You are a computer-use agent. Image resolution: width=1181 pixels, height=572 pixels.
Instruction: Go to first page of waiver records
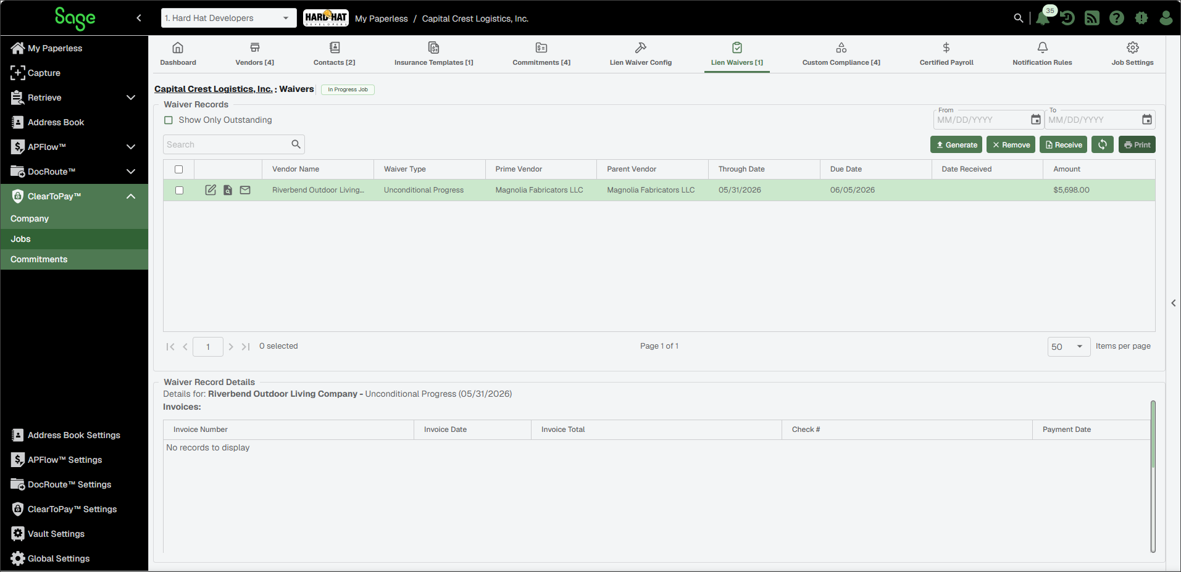(170, 347)
